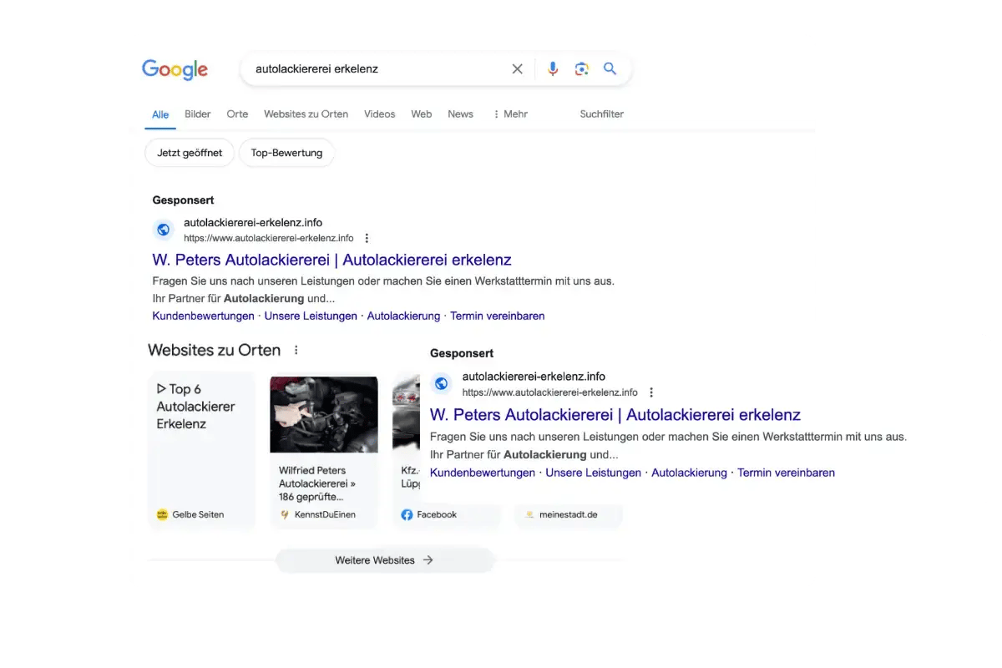
Task: Click the Websites zu Orten section heading
Action: pos(215,351)
